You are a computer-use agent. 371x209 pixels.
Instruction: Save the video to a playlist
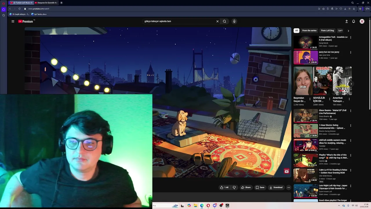tap(260, 188)
